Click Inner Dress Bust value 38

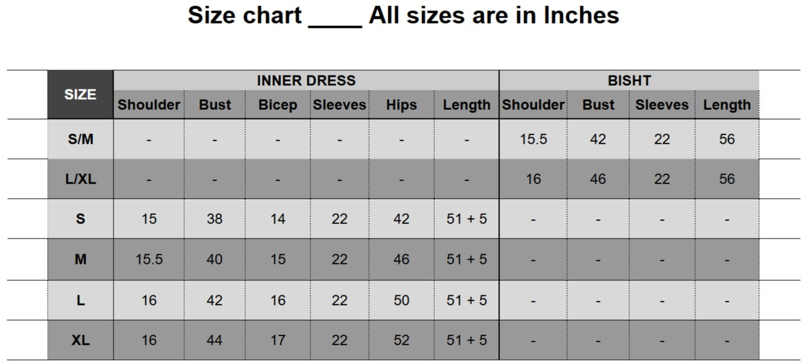[x=214, y=219]
